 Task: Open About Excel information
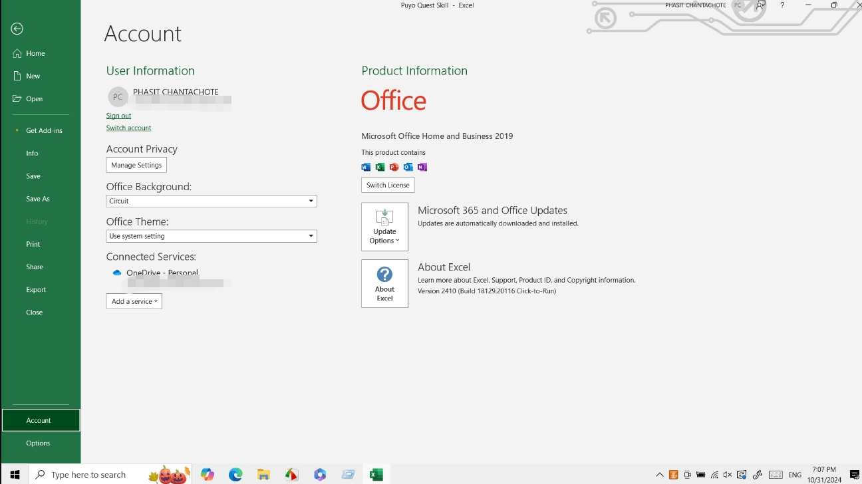coord(384,283)
